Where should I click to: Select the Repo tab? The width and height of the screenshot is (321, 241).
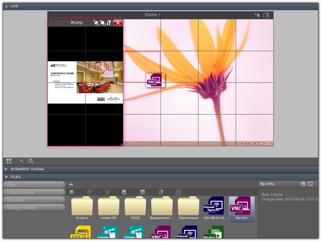34,185
